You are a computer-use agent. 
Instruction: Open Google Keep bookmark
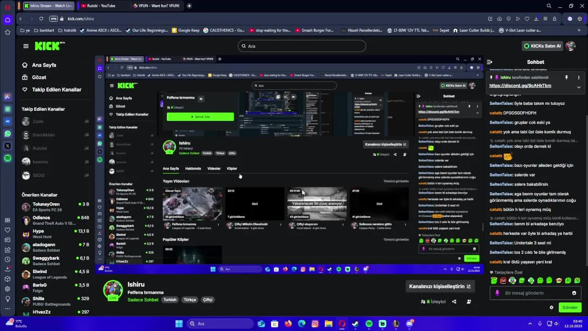186,30
